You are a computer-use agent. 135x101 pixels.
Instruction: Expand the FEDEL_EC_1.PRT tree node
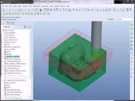[x=3, y=42]
